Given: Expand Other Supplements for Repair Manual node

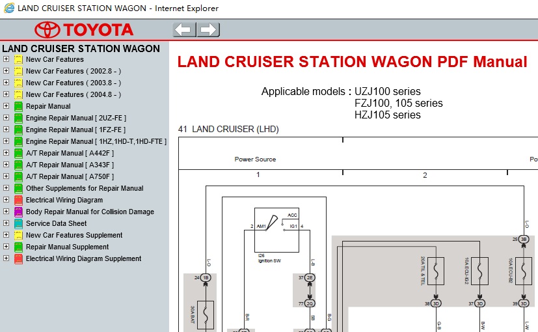Looking at the screenshot, I should [6, 187].
